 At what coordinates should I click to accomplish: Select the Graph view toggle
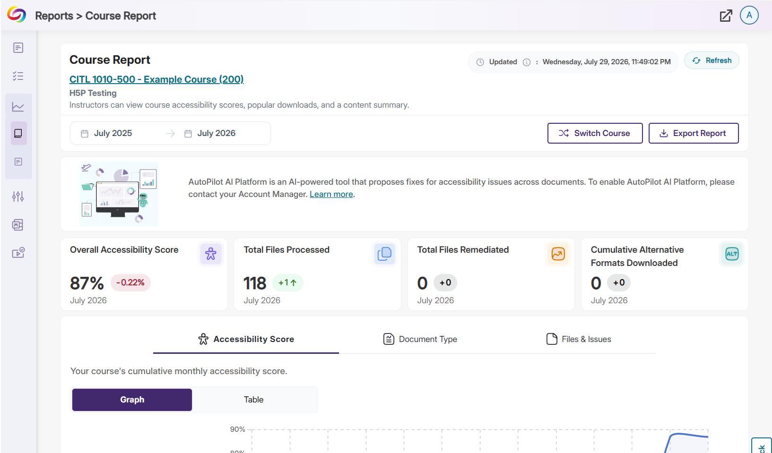click(x=132, y=400)
